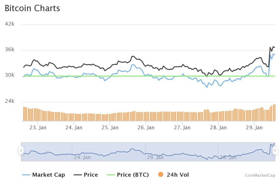Click the orange 24h Vol legend dot
Viewport: 280px width, 186px height.
(161, 175)
